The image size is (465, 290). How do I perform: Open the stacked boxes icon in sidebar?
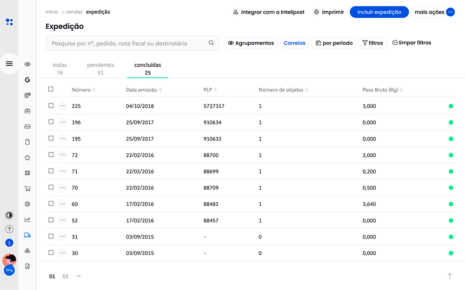(27, 251)
